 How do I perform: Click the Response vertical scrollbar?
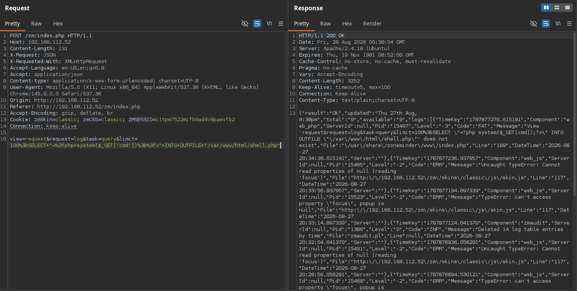point(575,114)
